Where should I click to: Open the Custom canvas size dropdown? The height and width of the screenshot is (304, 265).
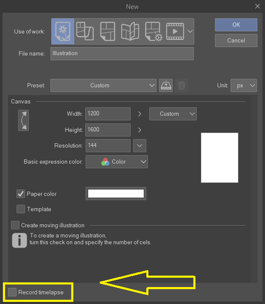pyautogui.click(x=173, y=114)
